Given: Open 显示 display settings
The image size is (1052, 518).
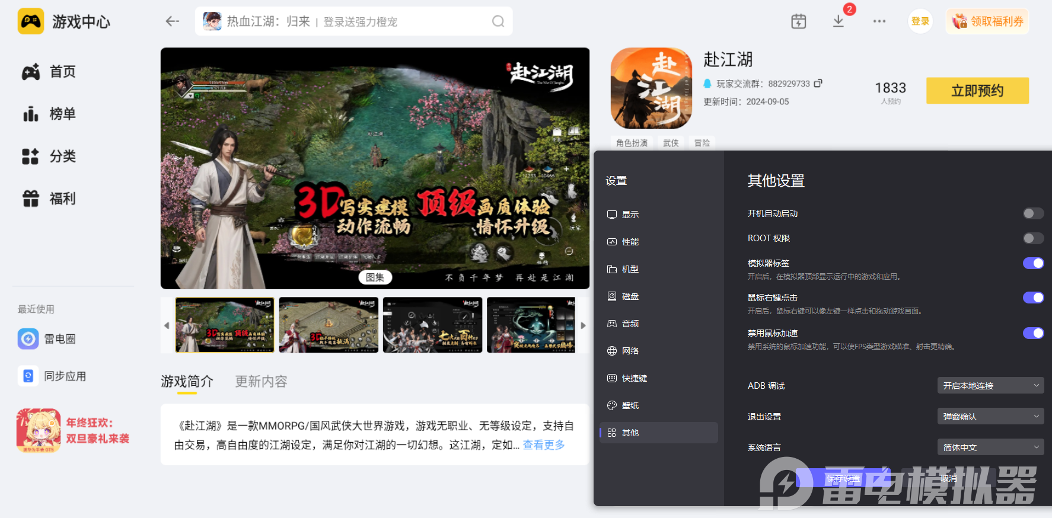Looking at the screenshot, I should (x=659, y=215).
